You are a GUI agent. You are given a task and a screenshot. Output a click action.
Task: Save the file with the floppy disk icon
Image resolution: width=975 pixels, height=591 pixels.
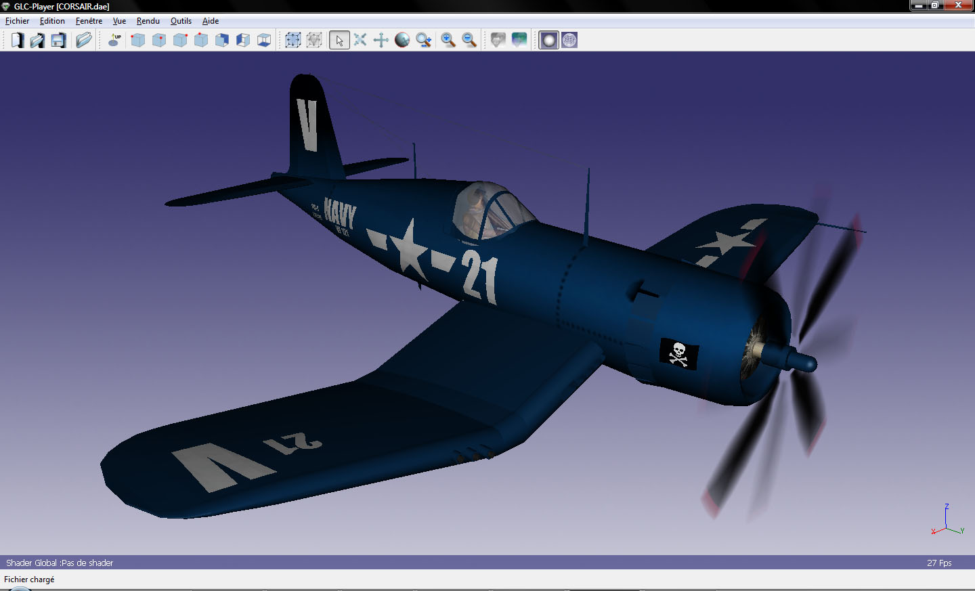pyautogui.click(x=58, y=40)
